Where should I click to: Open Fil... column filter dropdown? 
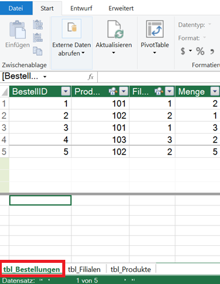[x=169, y=91]
